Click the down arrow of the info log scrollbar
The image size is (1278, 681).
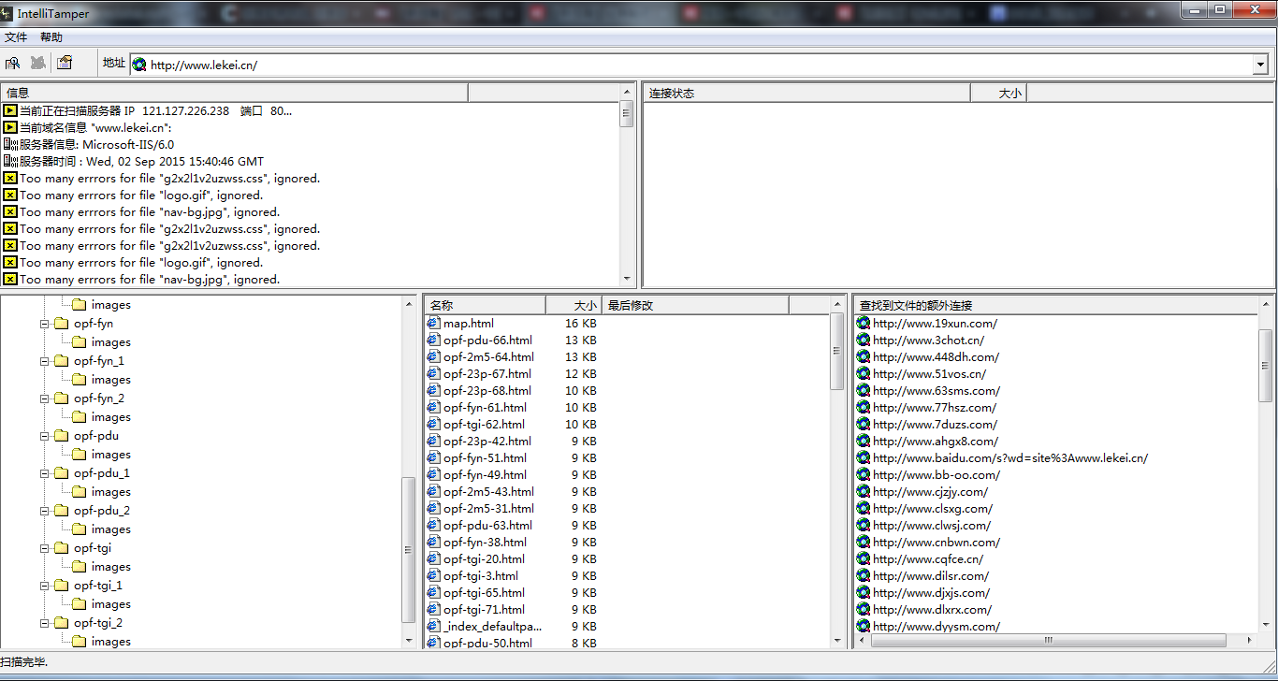[627, 279]
